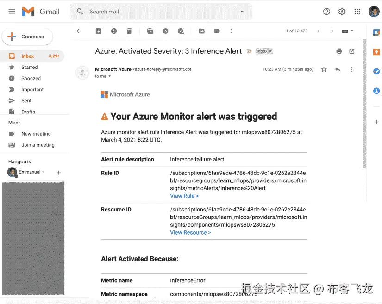Click the Microsoft Azure logo in email
Viewport: 382px width, 304px height.
pyautogui.click(x=125, y=94)
